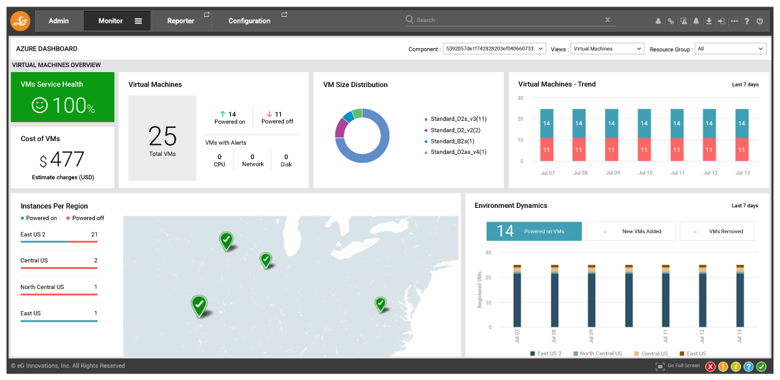Open the user profile icon
The width and height of the screenshot is (780, 380).
(x=658, y=21)
